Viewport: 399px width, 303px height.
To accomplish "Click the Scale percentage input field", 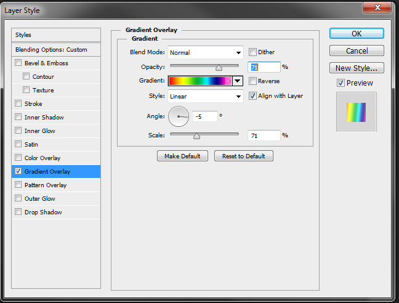I will coord(264,135).
